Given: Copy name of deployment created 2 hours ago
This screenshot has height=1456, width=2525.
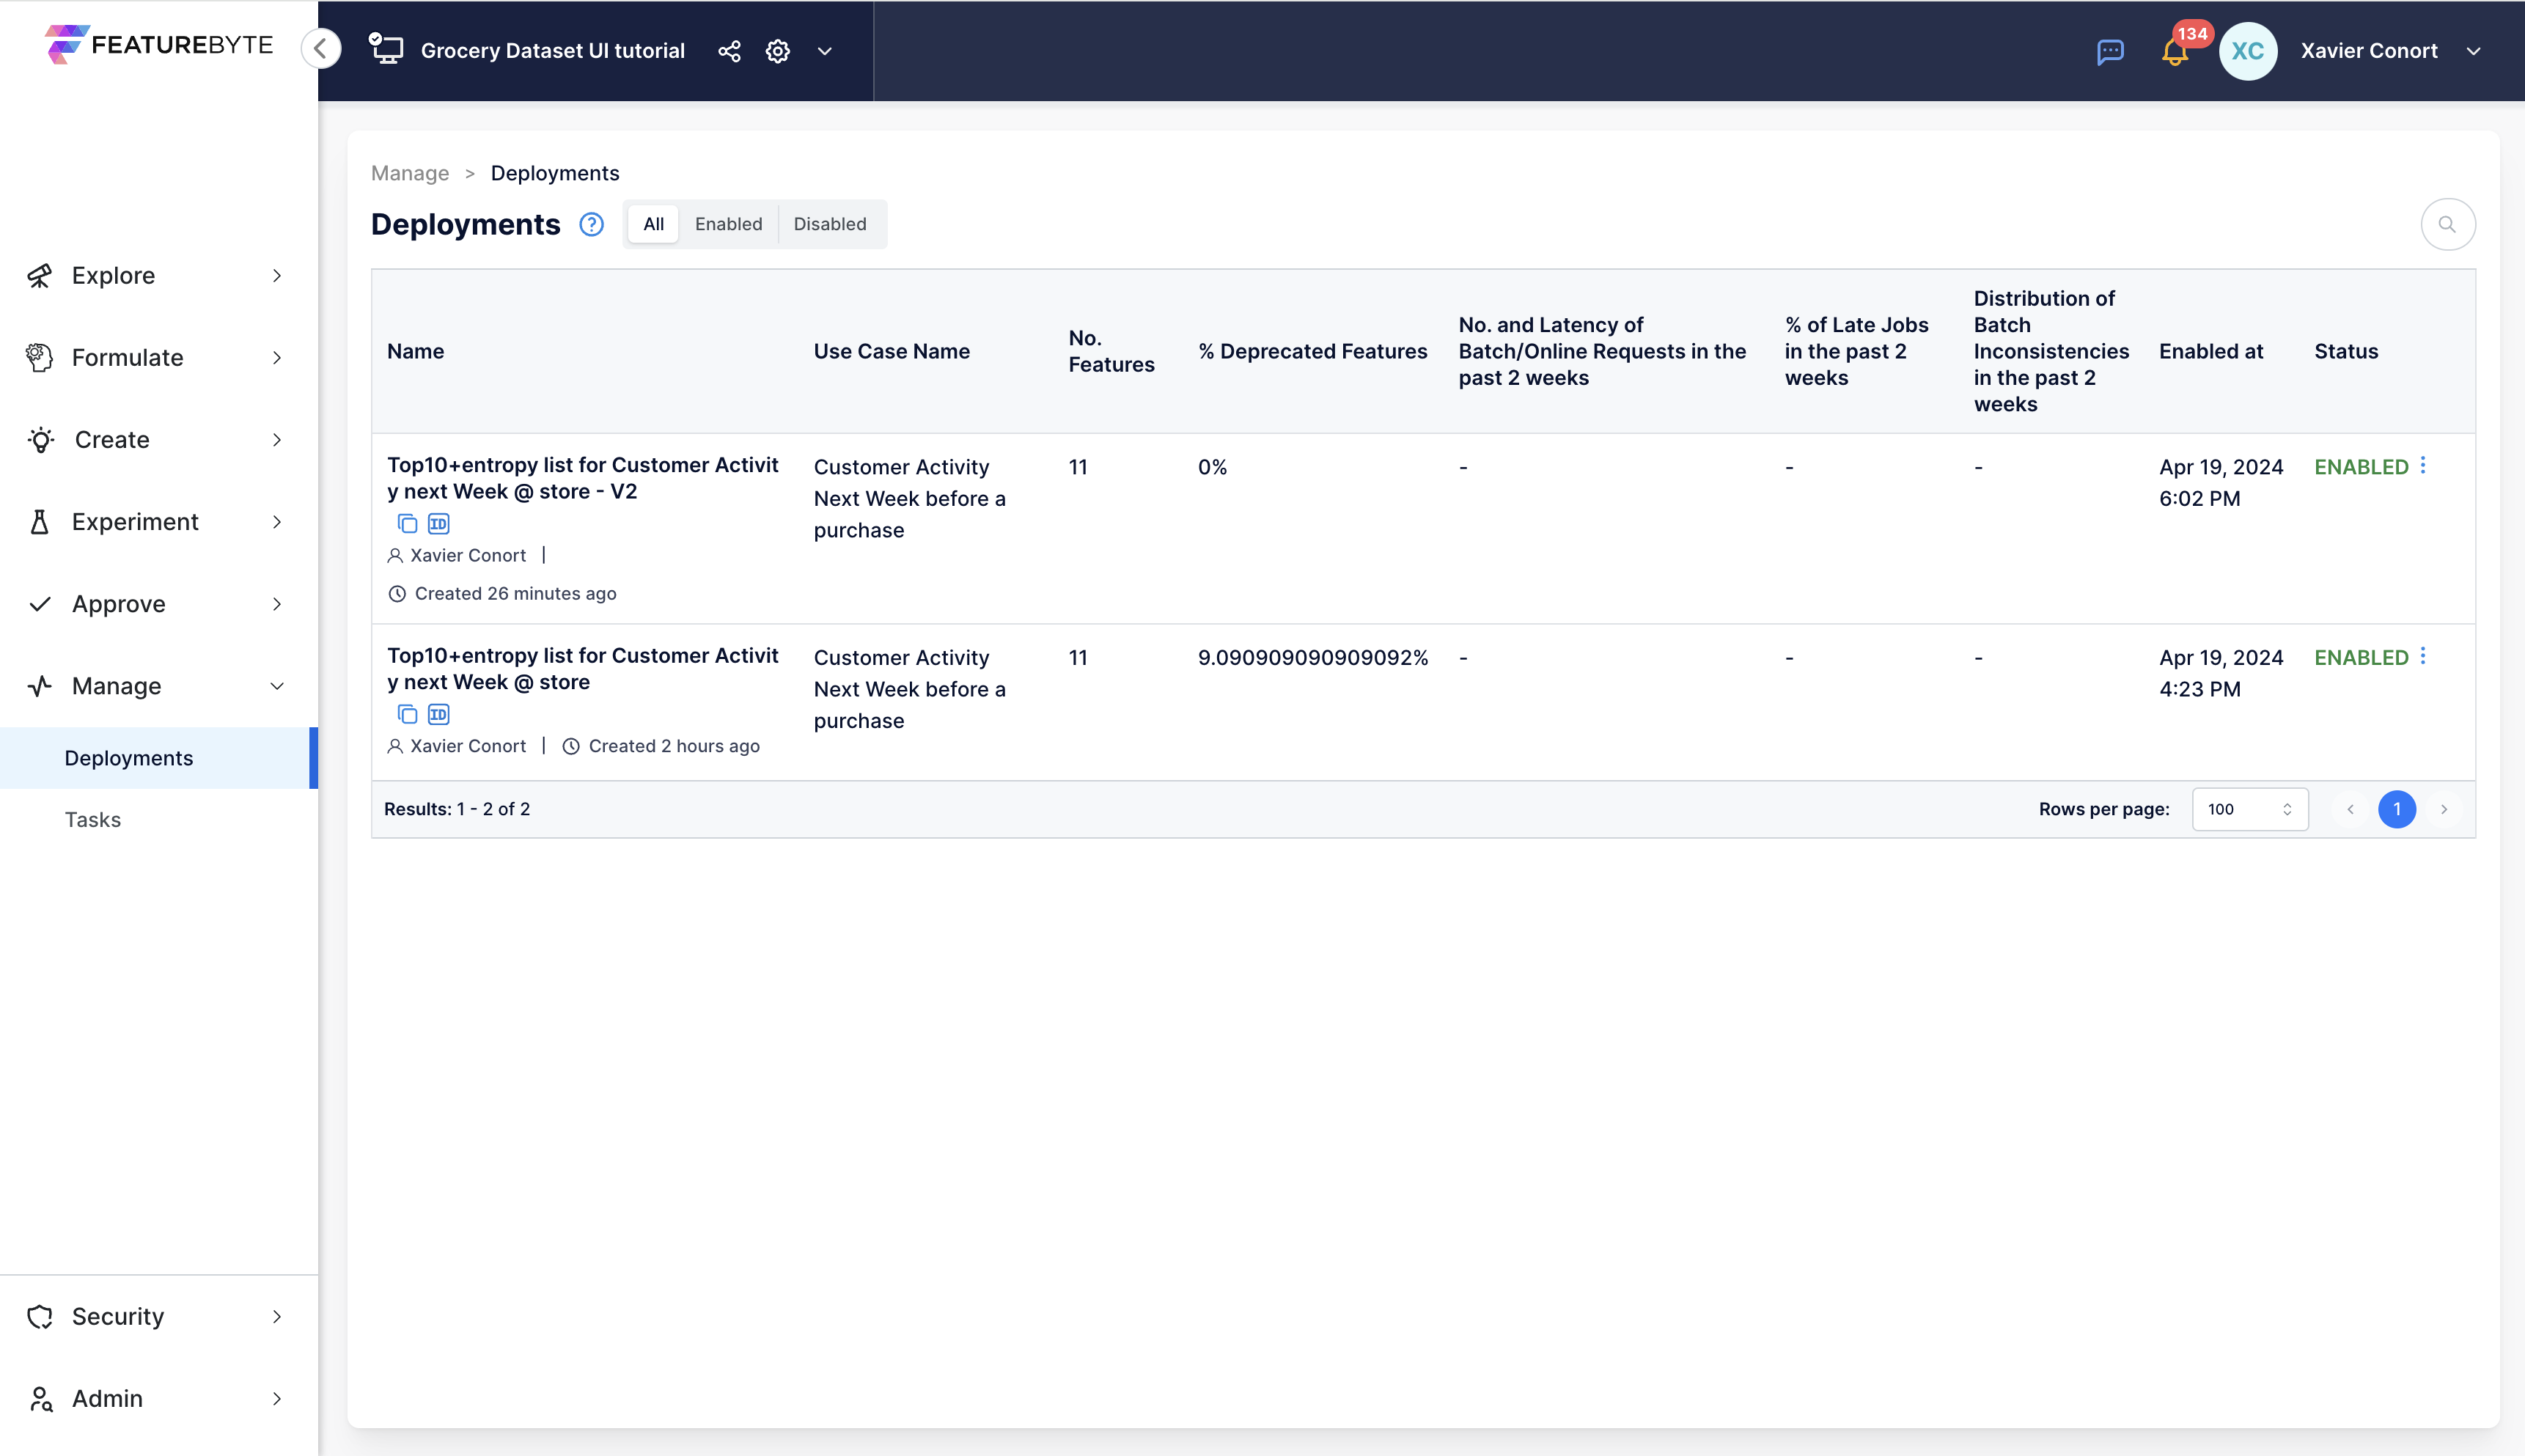Looking at the screenshot, I should [407, 714].
